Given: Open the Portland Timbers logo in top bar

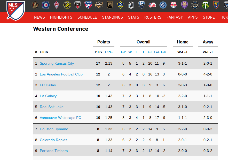Looking at the screenshot, I should [x=206, y=5].
